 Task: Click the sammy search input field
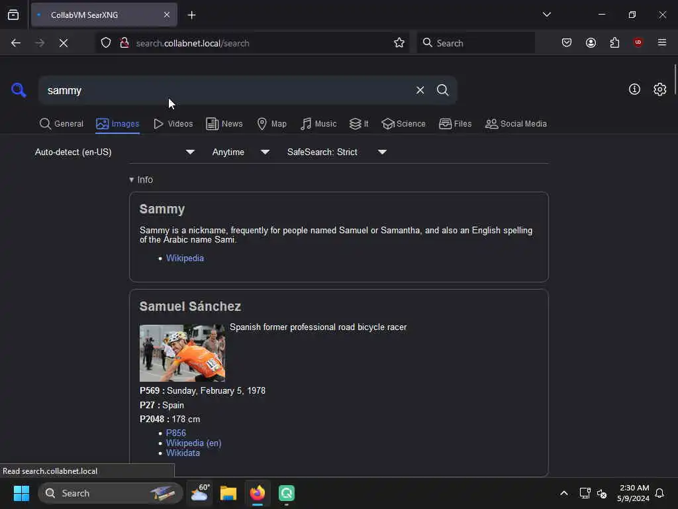pyautogui.click(x=227, y=90)
